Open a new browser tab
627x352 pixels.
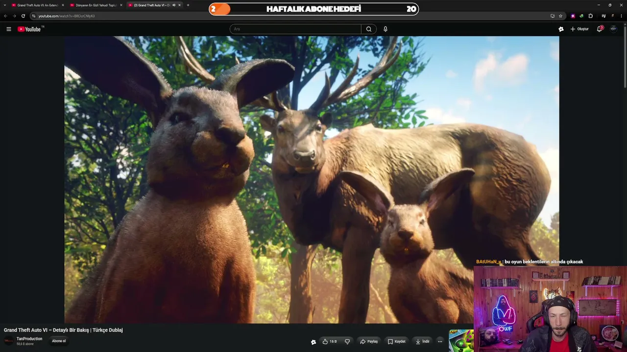pos(188,5)
